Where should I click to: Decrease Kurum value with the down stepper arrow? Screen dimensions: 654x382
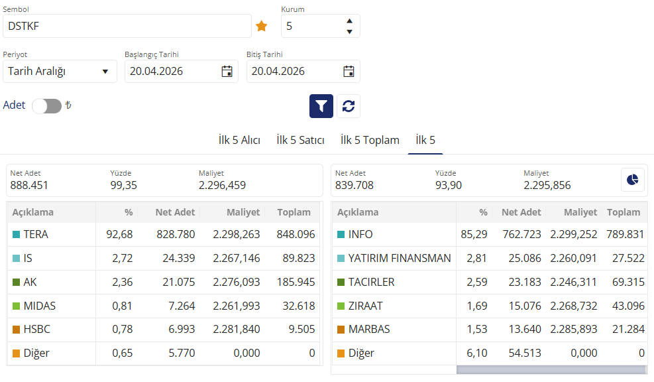pos(349,31)
